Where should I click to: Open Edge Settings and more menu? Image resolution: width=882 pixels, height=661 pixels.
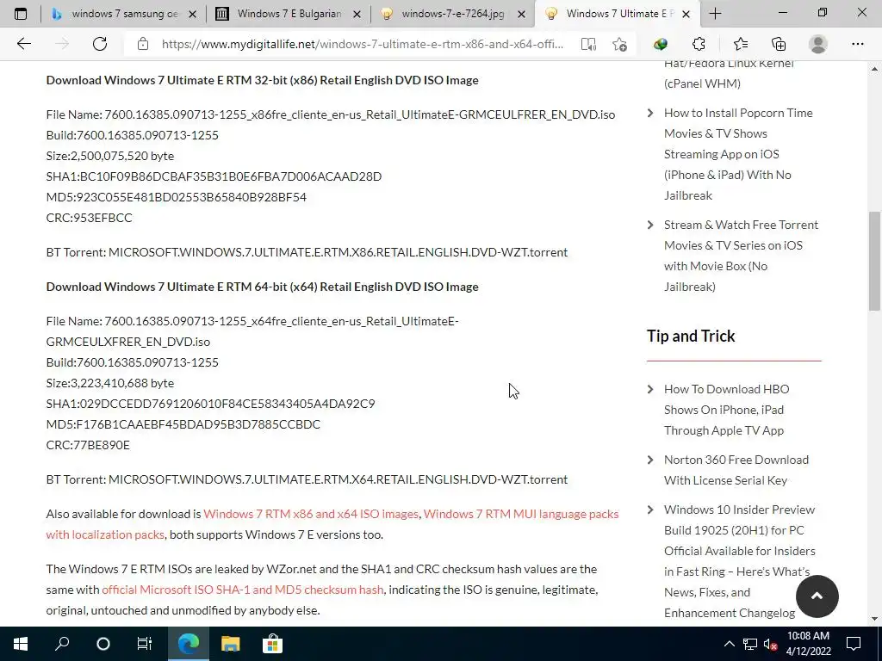tap(857, 44)
